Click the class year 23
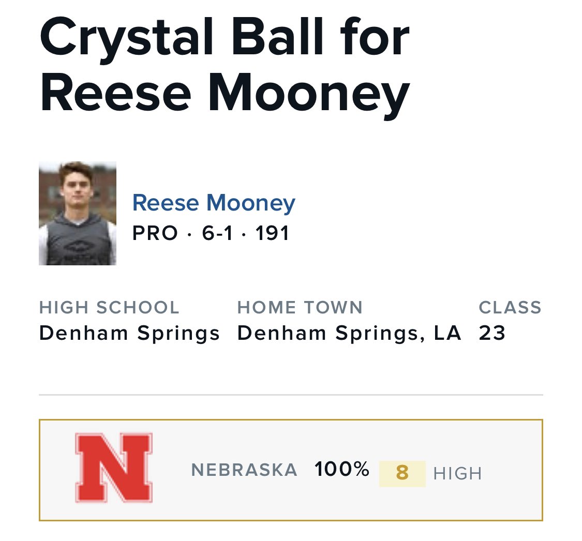 pos(492,333)
